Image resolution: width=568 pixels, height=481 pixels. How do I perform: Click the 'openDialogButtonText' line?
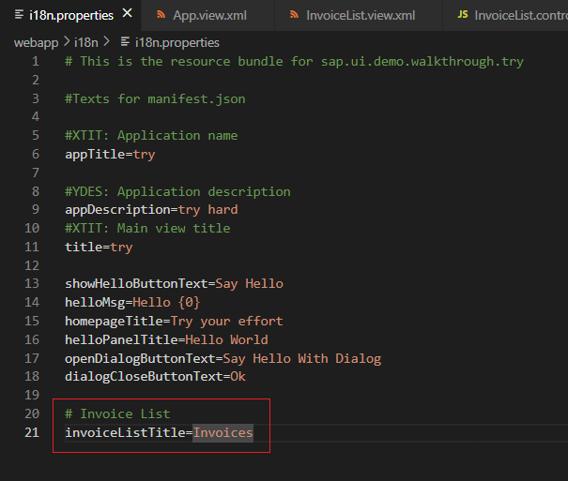coord(223,359)
